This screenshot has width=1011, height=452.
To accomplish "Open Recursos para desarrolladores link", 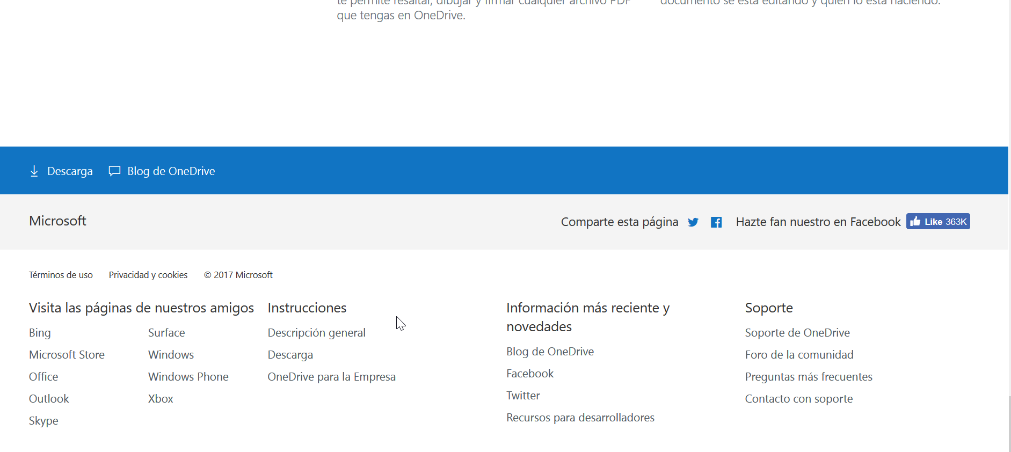I will coord(580,418).
